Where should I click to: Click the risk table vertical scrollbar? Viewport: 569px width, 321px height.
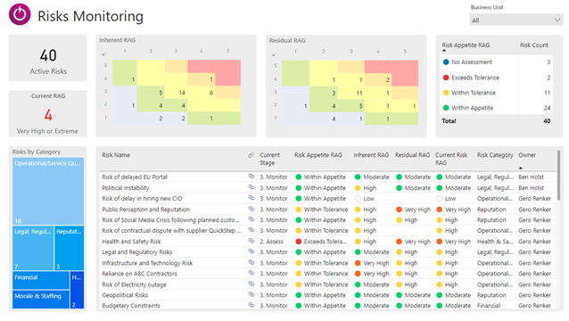[x=559, y=175]
